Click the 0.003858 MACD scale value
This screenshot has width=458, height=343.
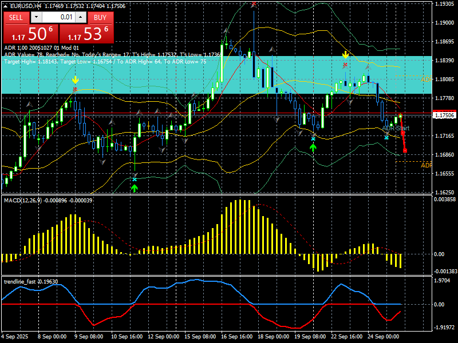[x=445, y=200]
